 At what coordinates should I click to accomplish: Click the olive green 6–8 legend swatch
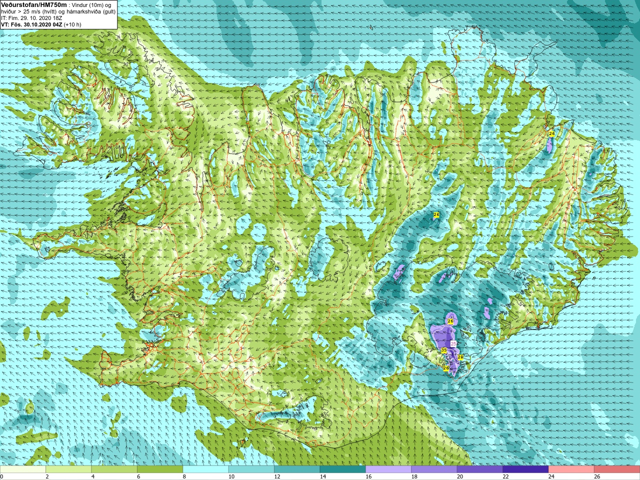point(160,469)
